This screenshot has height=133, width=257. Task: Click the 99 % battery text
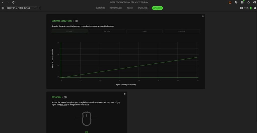246,8
